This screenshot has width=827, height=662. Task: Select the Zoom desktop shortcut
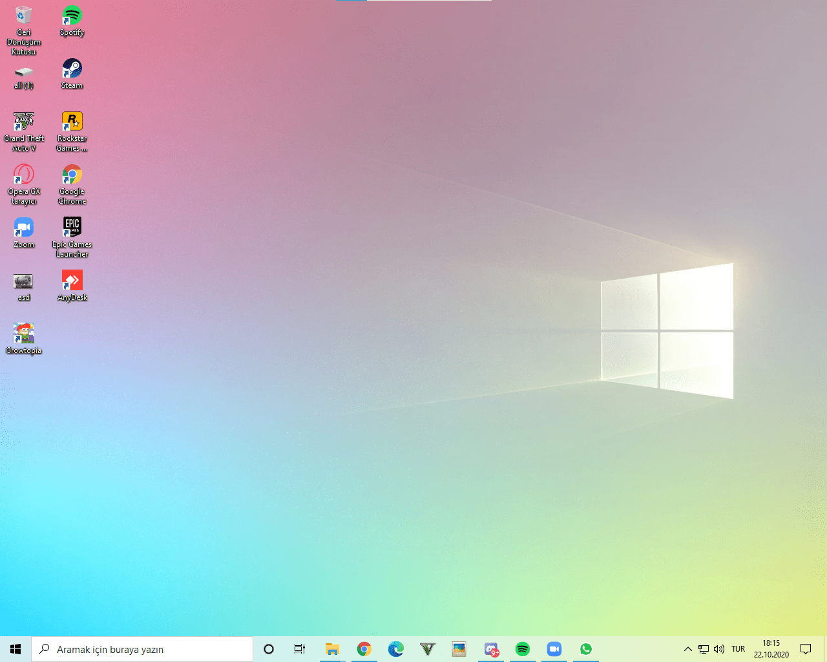tap(24, 233)
